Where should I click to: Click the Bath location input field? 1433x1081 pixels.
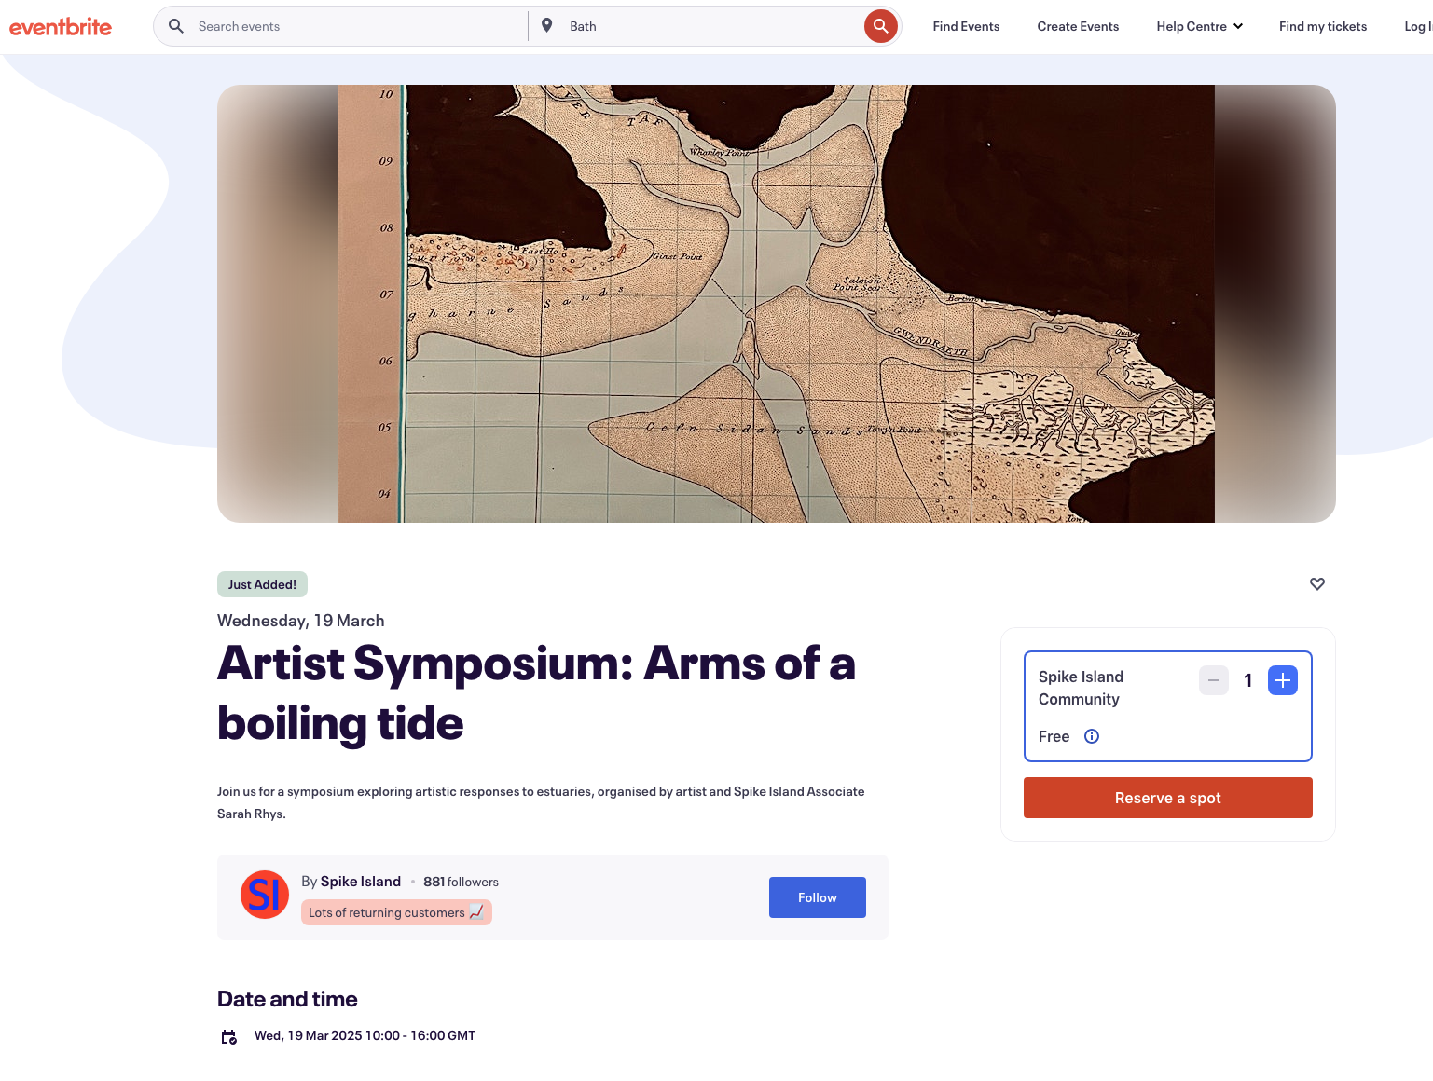pos(709,26)
